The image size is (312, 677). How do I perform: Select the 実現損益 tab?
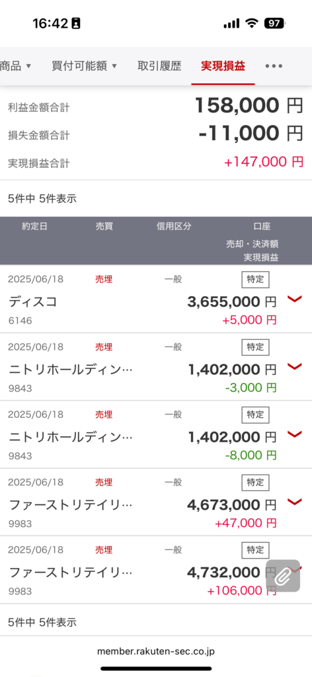[223, 66]
